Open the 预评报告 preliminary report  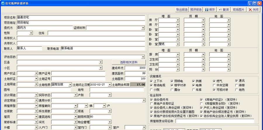tap(196, 10)
